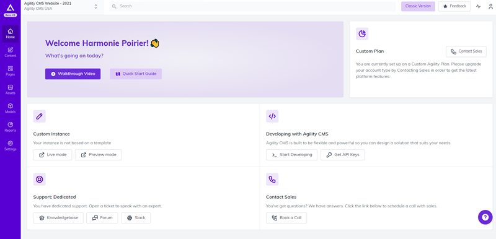Click the "Welcome Harmonie Poirier!" heading
This screenshot has width=496, height=239.
click(x=102, y=43)
